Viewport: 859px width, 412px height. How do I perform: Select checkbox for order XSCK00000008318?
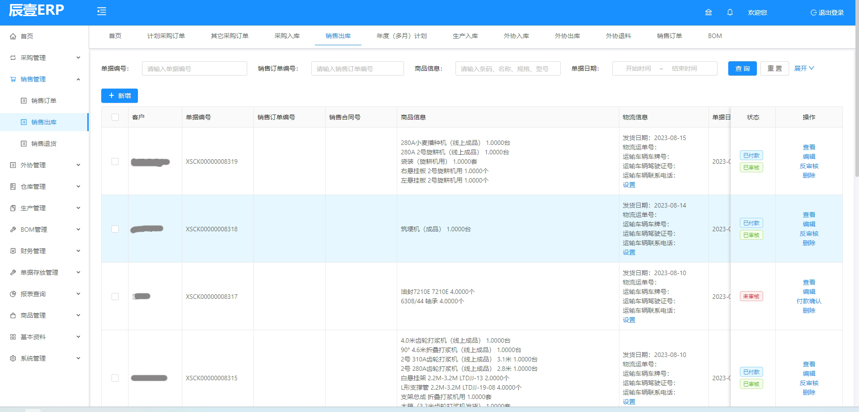click(115, 229)
